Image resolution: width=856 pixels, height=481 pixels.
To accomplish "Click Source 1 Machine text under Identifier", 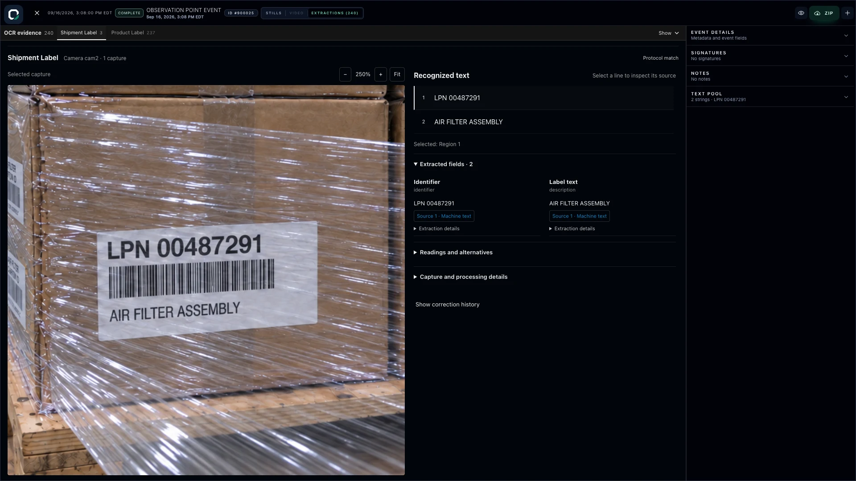I will pos(444,216).
